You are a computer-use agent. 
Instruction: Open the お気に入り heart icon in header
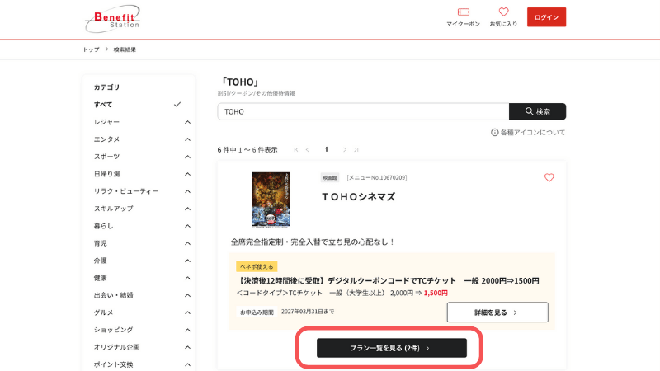pos(503,12)
